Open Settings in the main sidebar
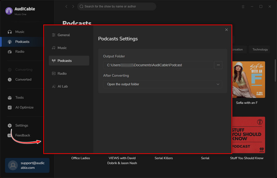 point(21,125)
